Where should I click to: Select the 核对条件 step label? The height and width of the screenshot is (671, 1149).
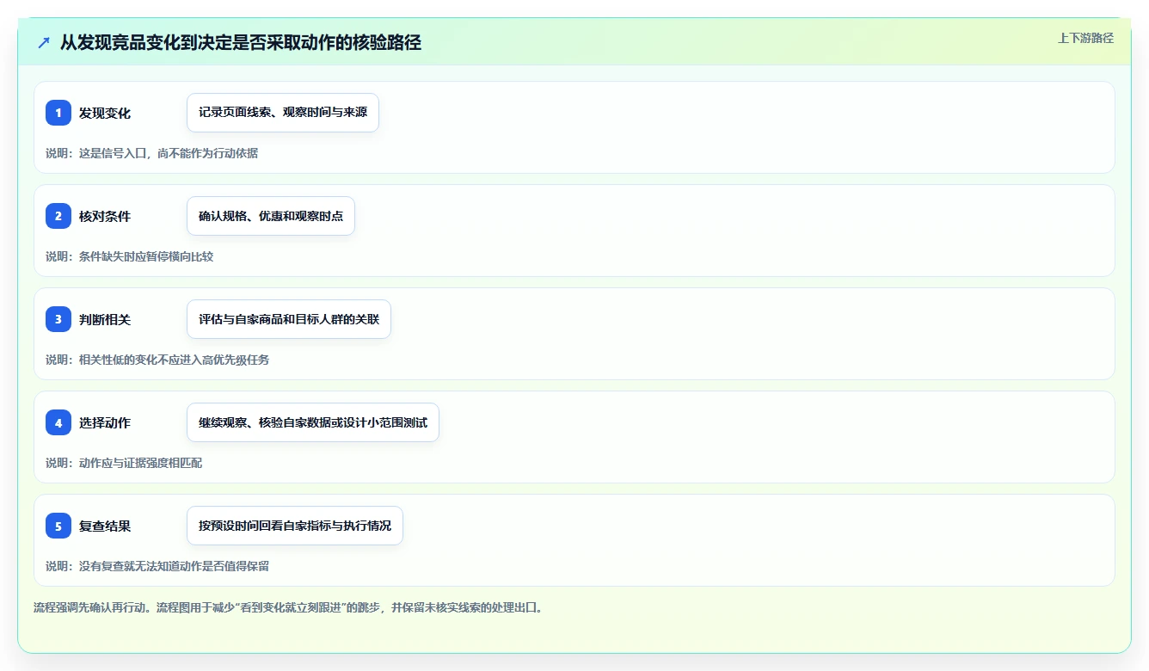click(x=105, y=216)
